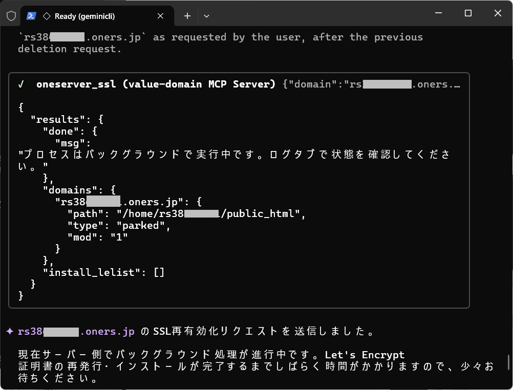Maximize the terminal window

coord(468,13)
